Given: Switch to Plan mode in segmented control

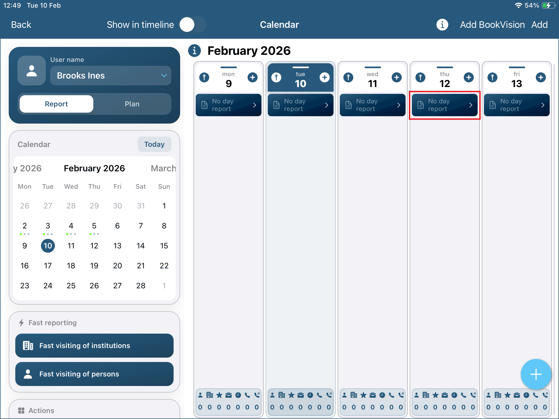Looking at the screenshot, I should 132,104.
